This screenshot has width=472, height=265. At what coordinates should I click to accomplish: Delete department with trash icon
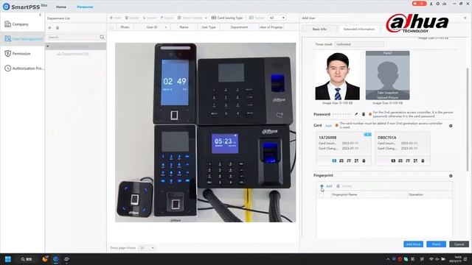[x=58, y=28]
